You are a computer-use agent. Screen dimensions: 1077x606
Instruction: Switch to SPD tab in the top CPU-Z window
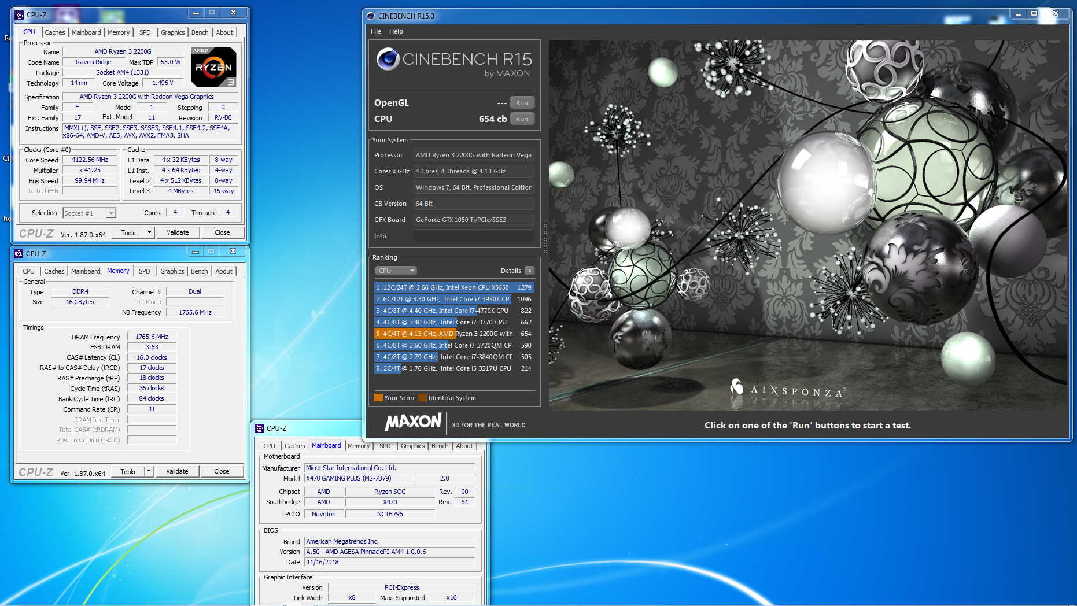145,32
